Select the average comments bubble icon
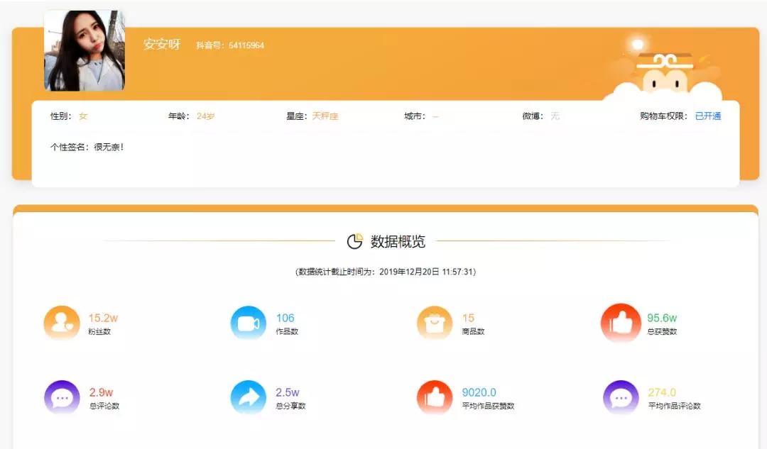The image size is (767, 449). point(621,398)
